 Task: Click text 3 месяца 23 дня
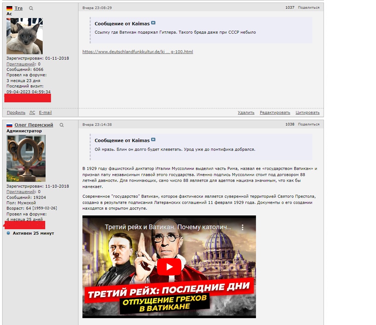(23, 81)
